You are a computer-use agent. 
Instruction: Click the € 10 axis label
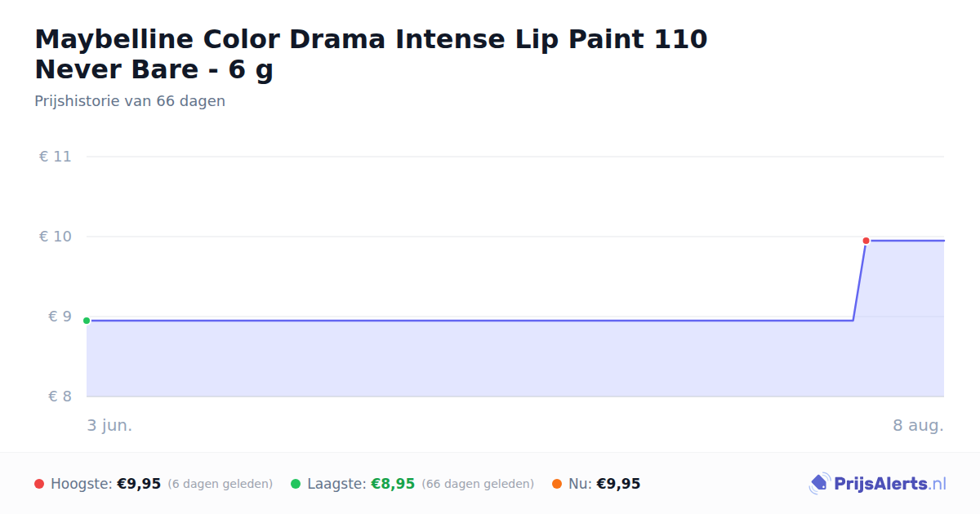click(x=56, y=237)
